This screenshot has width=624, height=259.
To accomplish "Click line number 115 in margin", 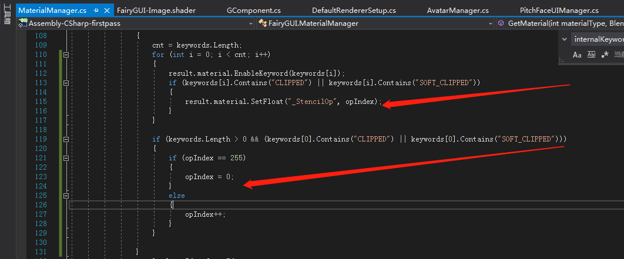I will click(x=41, y=102).
